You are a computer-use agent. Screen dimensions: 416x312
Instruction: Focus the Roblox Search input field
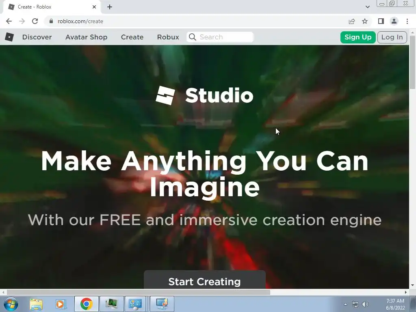[220, 37]
